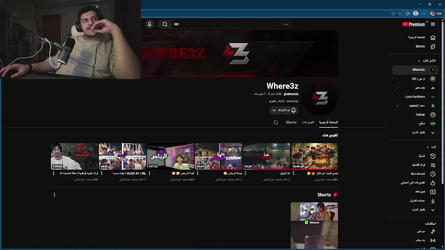
Task: Switch to the channel Home tab
Action: pos(328,122)
